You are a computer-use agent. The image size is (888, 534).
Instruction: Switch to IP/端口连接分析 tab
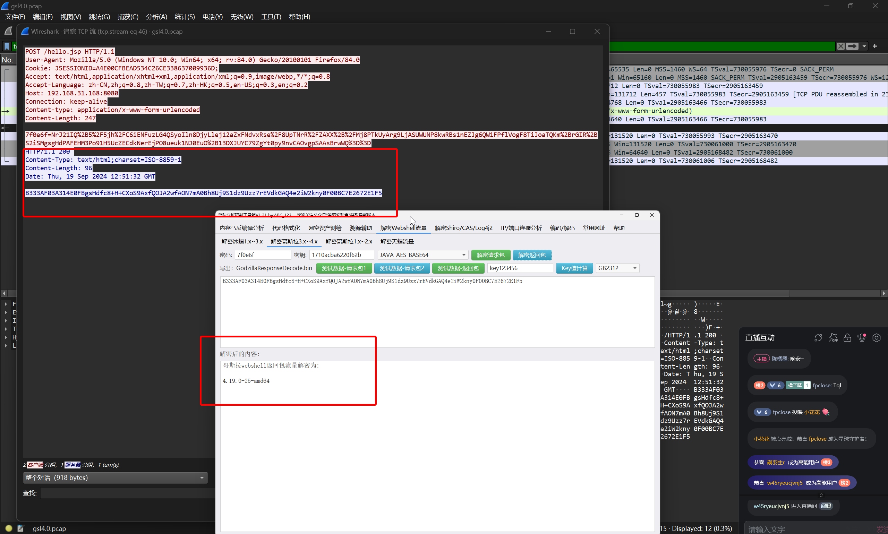(x=521, y=228)
